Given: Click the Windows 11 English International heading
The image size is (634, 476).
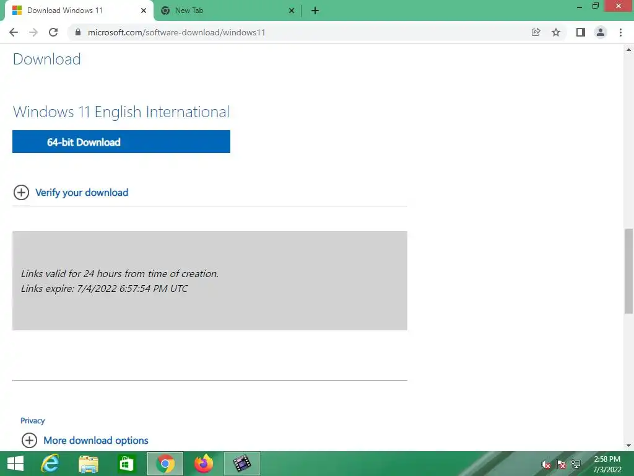Looking at the screenshot, I should tap(121, 112).
